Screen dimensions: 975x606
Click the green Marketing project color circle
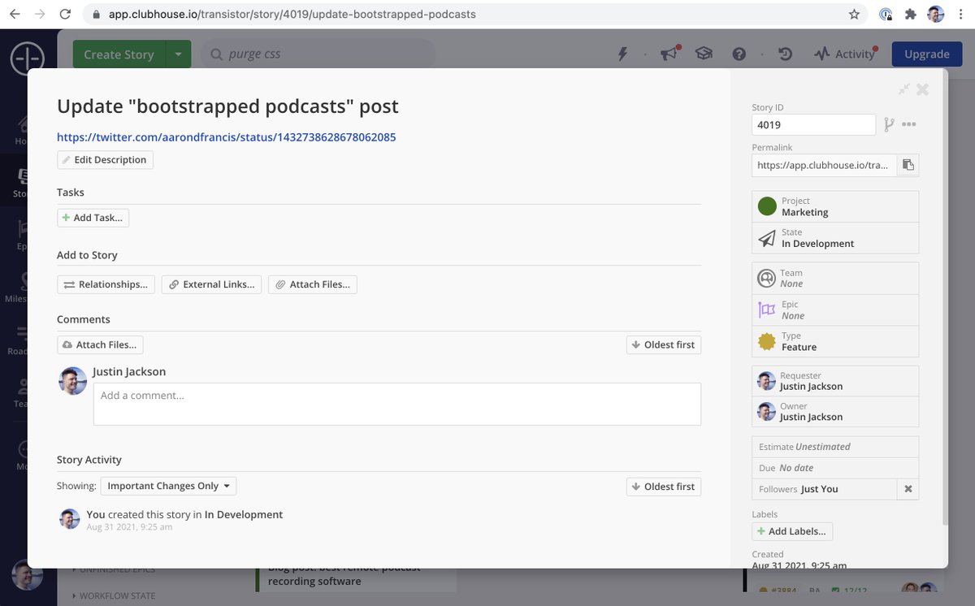[767, 206]
